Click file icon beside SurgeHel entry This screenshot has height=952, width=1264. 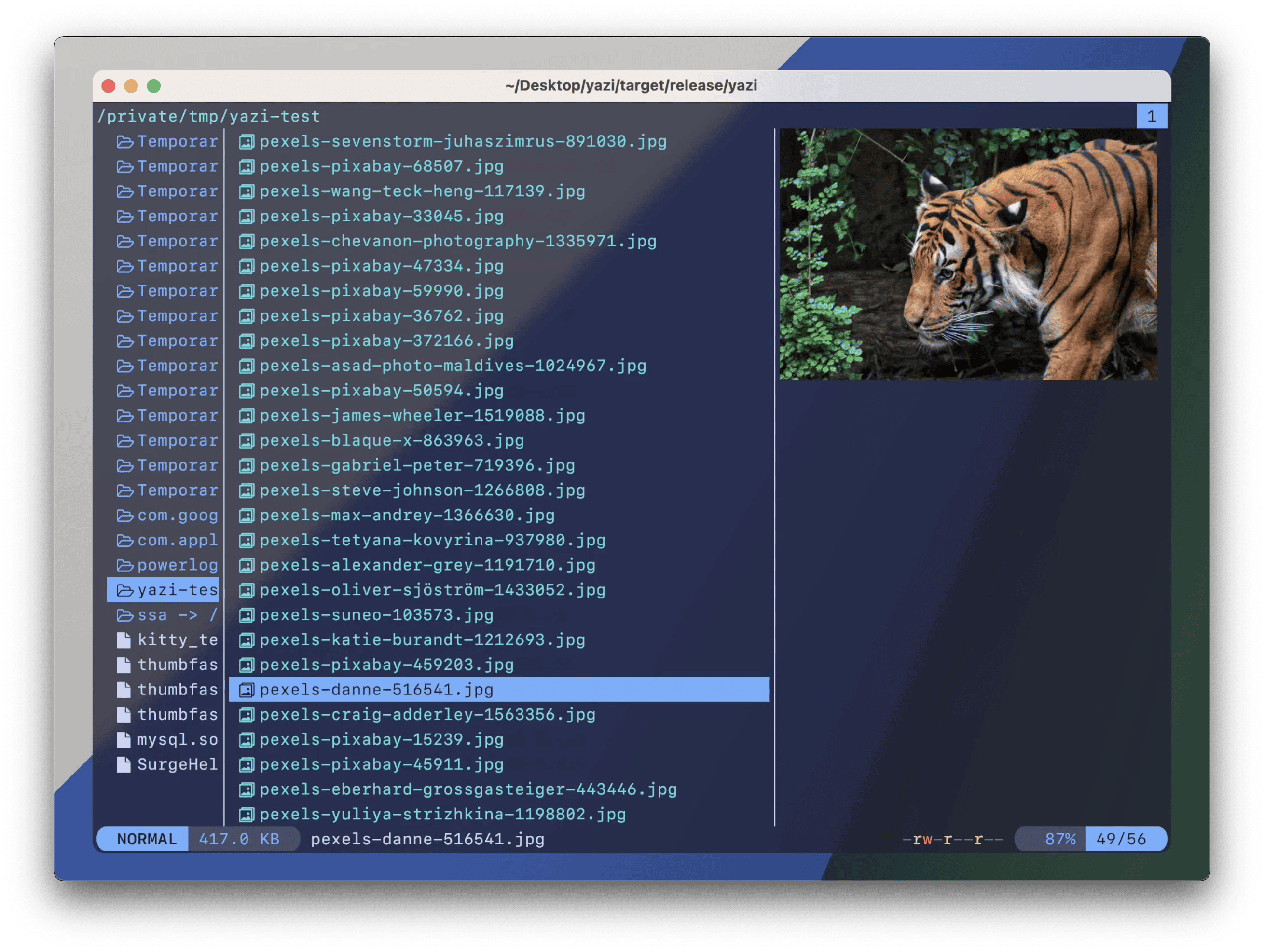point(124,765)
